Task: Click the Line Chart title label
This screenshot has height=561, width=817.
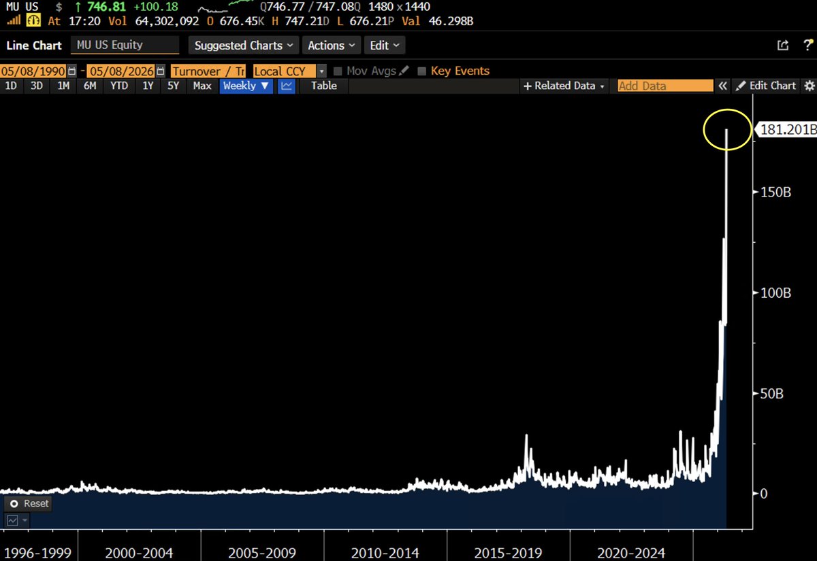Action: click(x=34, y=46)
